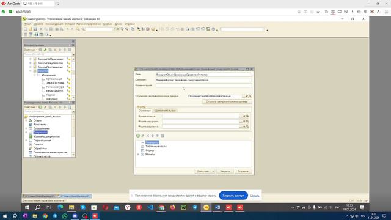Clear the main data composition schema field
Image resolution: width=391 pixels, height=220 pixels.
point(247,96)
